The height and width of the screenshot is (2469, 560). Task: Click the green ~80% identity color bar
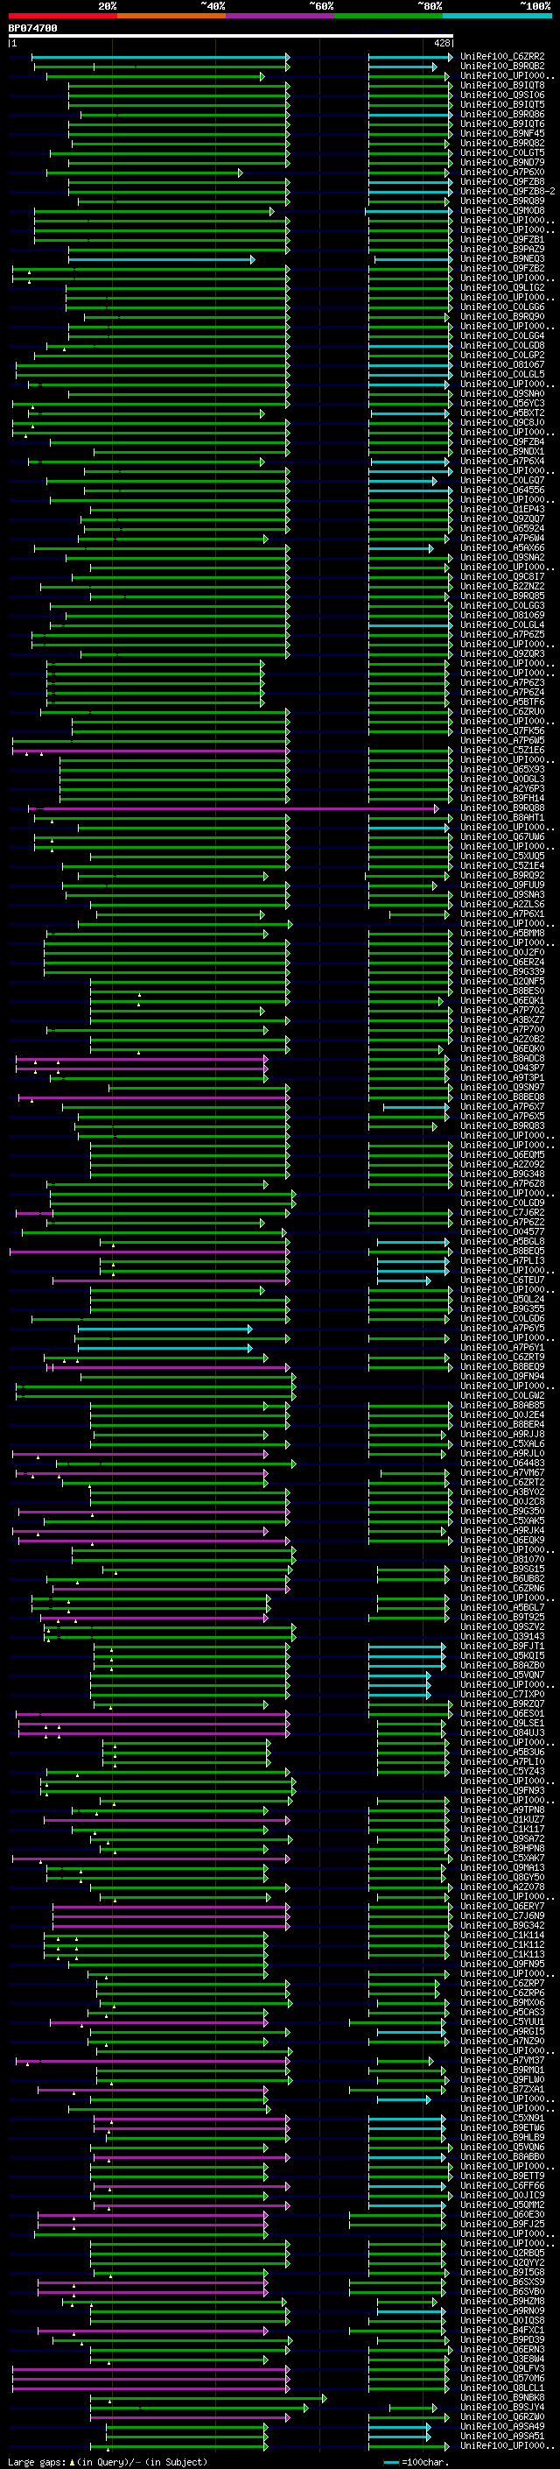(x=388, y=16)
